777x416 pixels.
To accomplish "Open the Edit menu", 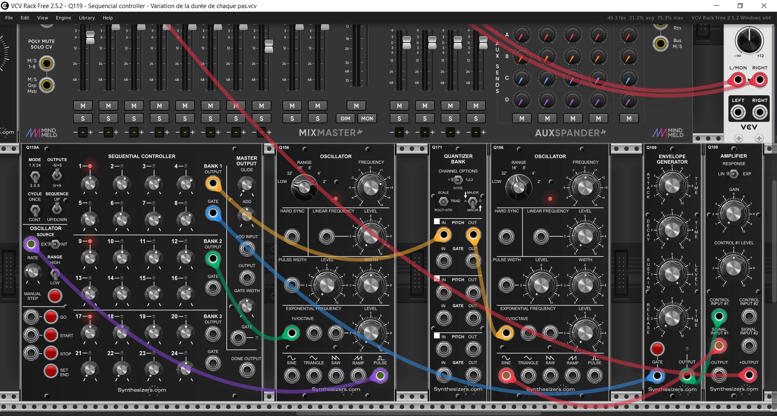I will 25,18.
